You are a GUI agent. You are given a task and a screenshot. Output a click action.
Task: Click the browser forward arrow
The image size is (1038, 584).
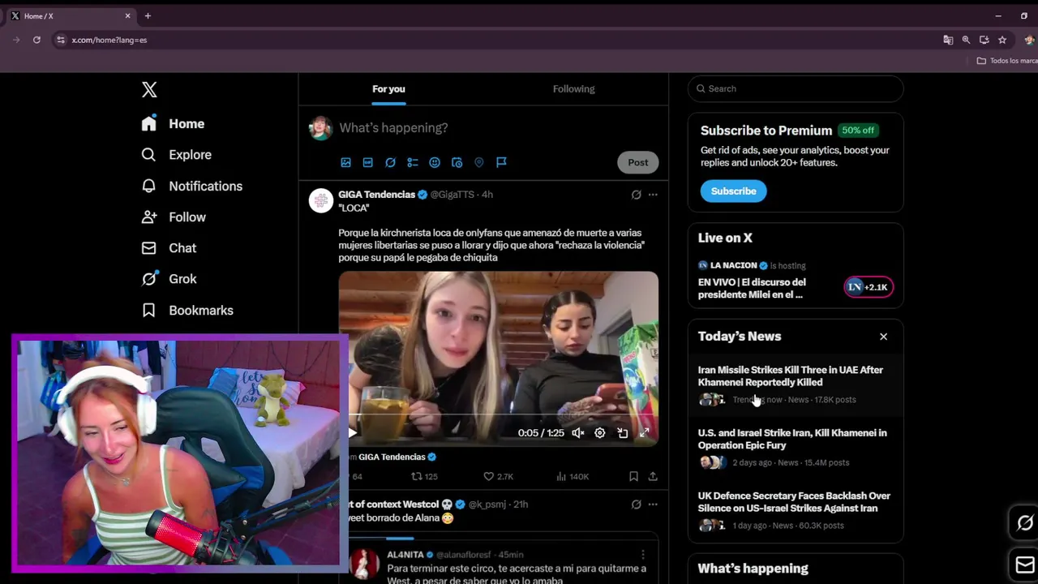click(x=16, y=40)
